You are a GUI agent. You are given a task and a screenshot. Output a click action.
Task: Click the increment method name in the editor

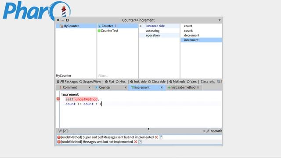tap(70, 94)
